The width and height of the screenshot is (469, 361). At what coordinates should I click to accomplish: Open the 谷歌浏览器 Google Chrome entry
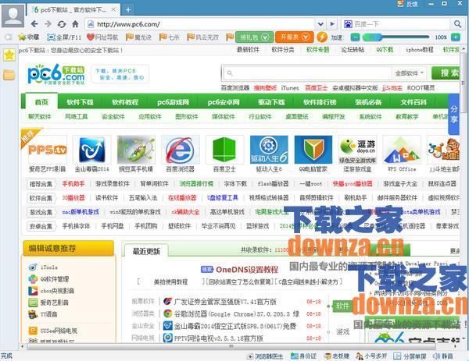point(237,314)
